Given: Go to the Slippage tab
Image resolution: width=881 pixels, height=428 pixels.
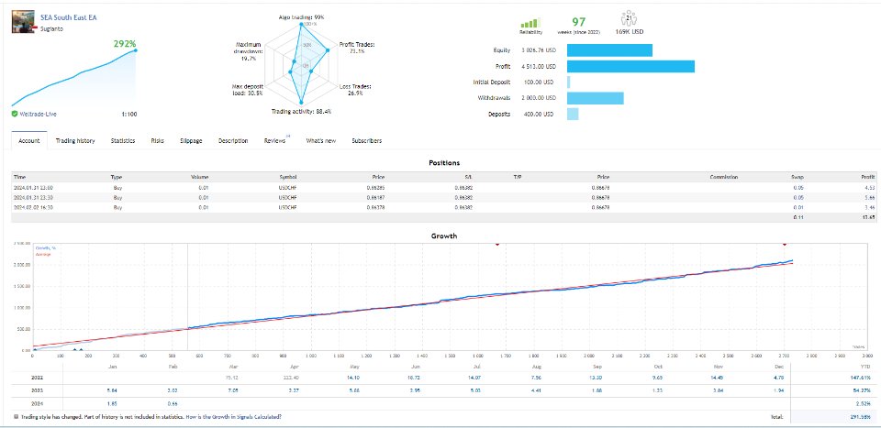Looking at the screenshot, I should (x=192, y=141).
